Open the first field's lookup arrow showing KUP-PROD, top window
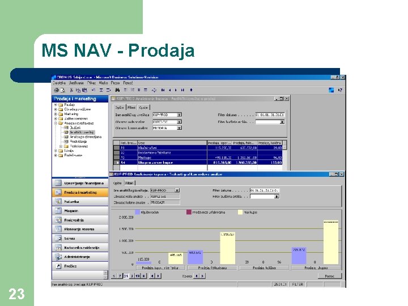The height and width of the screenshot is (306, 408). (179, 114)
